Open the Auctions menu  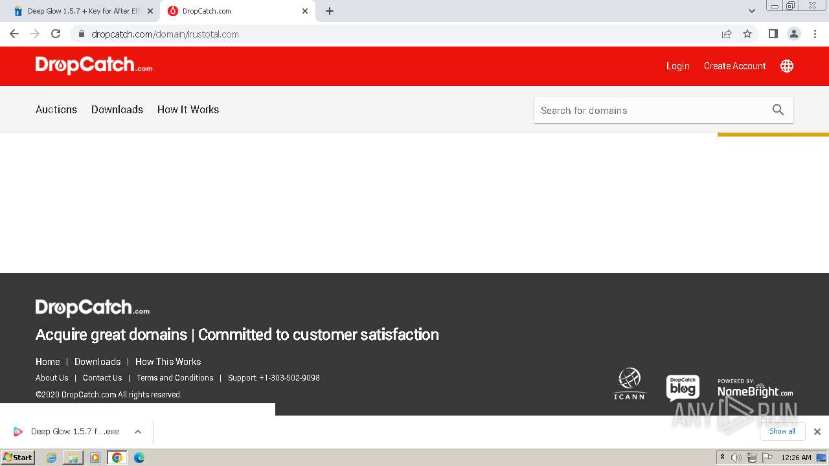click(56, 109)
